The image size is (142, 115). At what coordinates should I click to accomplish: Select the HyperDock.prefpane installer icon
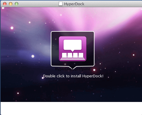(73, 49)
